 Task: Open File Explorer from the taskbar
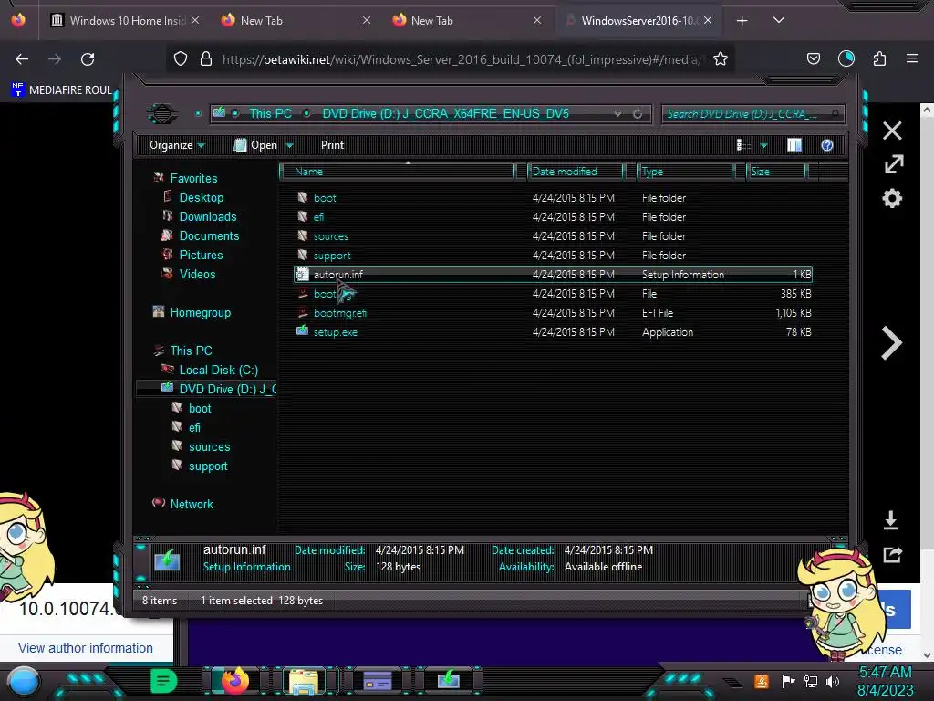[x=304, y=681]
